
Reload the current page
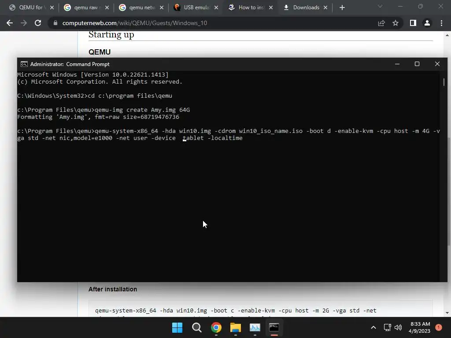[38, 23]
